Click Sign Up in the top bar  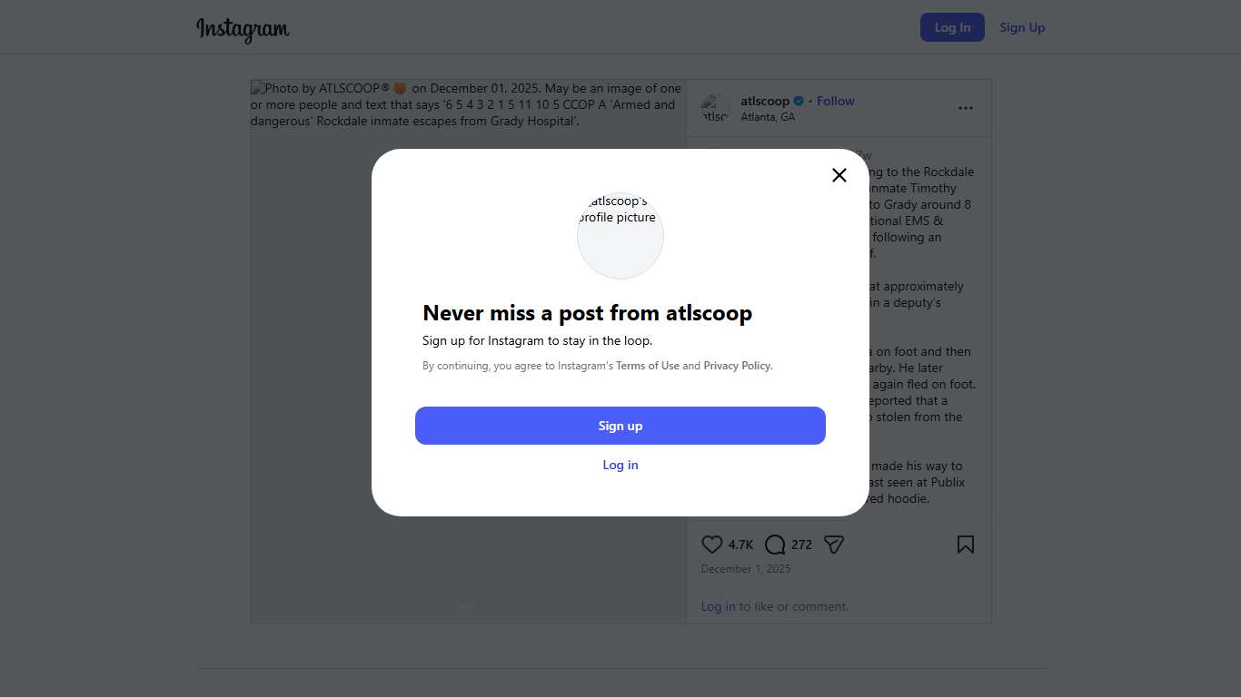[1022, 27]
